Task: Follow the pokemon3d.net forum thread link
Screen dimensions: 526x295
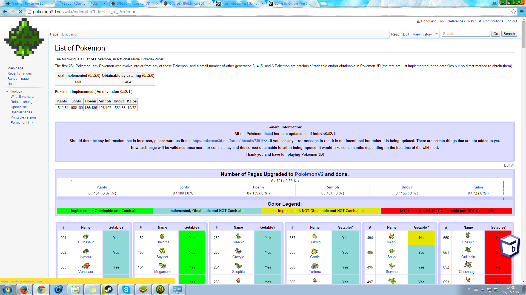Action: (x=228, y=141)
